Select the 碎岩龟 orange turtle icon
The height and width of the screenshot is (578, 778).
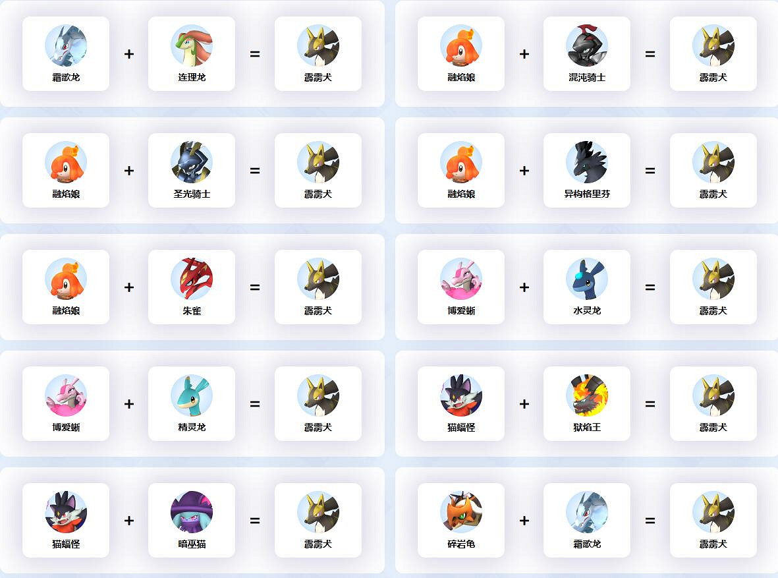[461, 512]
